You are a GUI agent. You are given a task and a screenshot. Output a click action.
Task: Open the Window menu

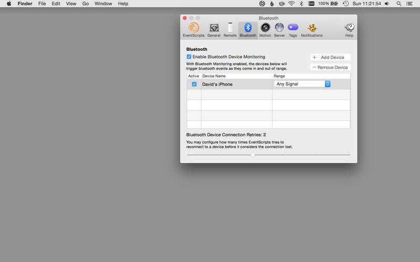click(103, 4)
